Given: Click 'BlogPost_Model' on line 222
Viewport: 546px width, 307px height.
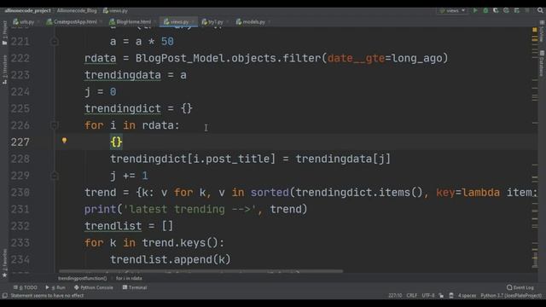Looking at the screenshot, I should [180, 58].
